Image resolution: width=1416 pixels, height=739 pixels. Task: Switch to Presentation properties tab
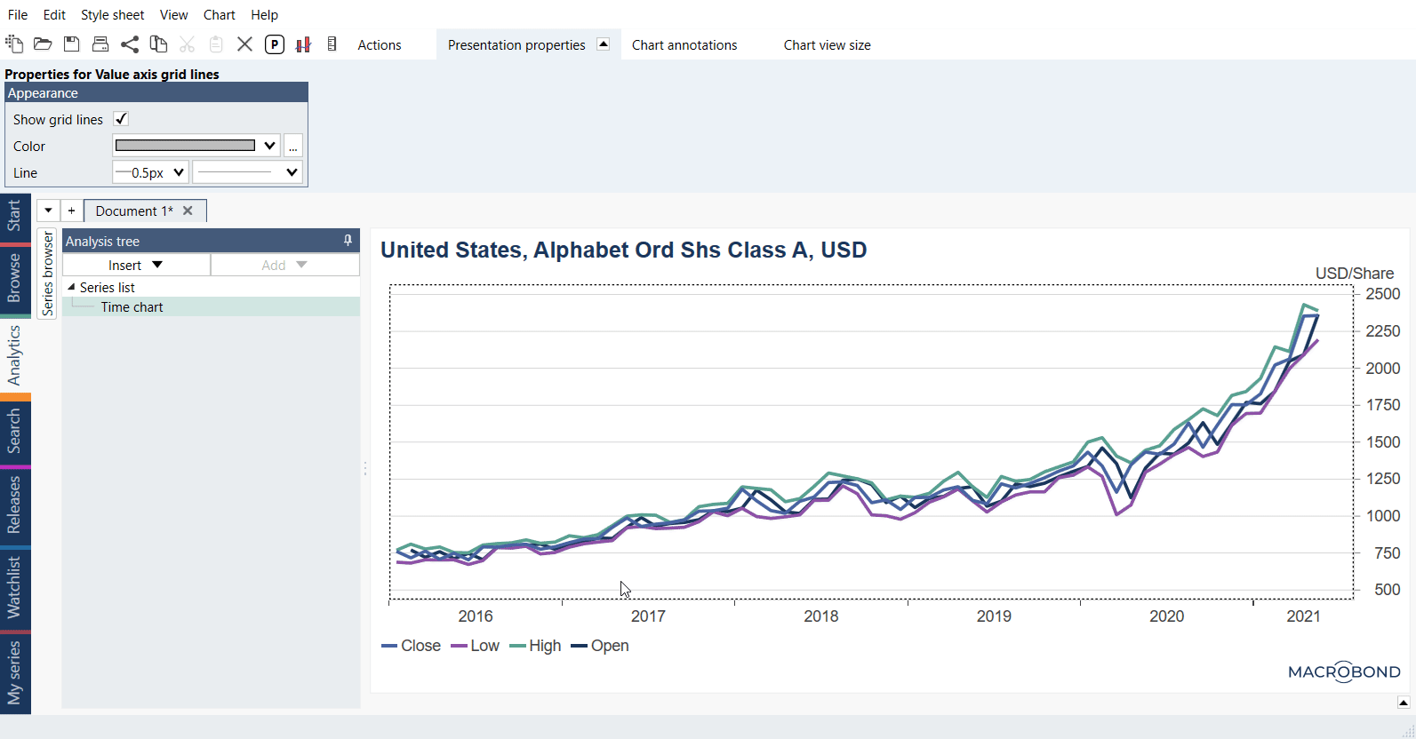coord(516,44)
